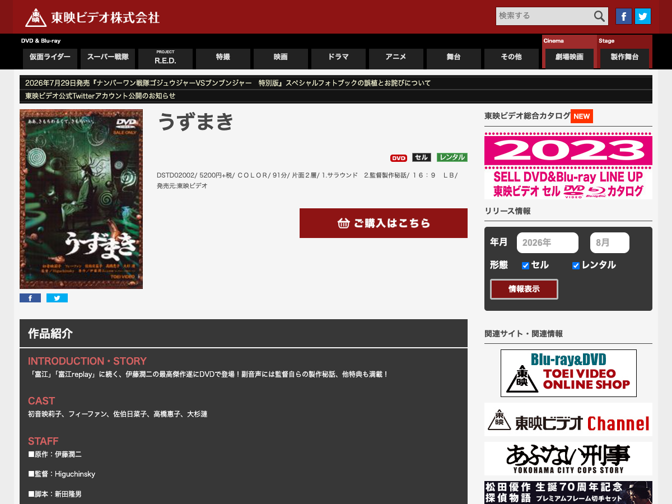Toggle the セル checkbox
This screenshot has width=672, height=504.
click(x=525, y=265)
